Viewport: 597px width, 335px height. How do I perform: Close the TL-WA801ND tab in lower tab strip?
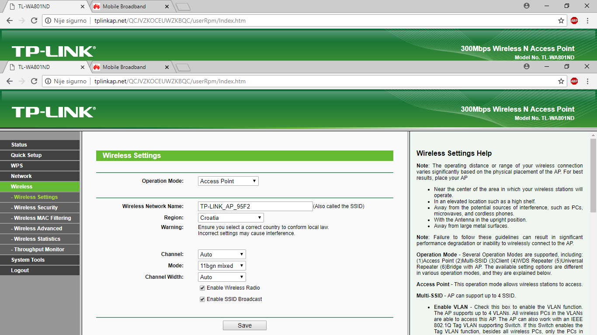click(83, 67)
